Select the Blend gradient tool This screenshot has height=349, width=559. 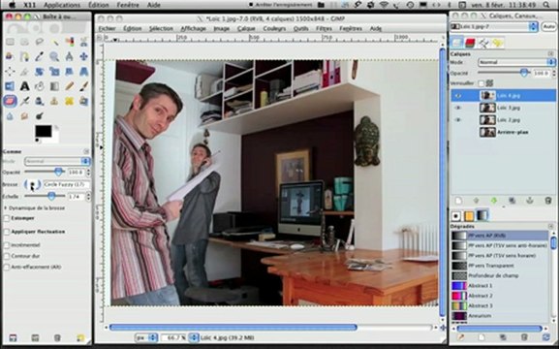coord(54,86)
